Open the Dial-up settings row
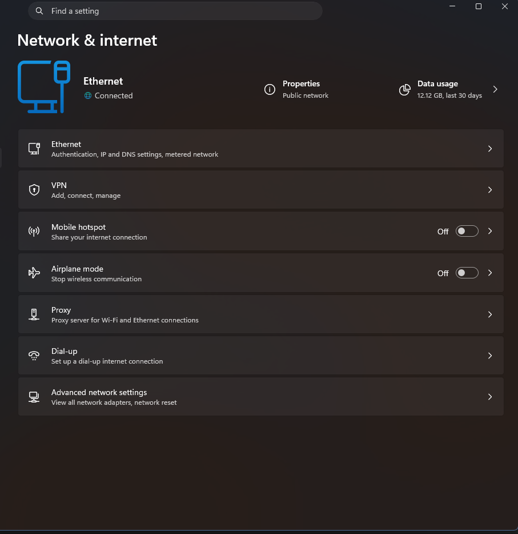518x534 pixels. (261, 356)
